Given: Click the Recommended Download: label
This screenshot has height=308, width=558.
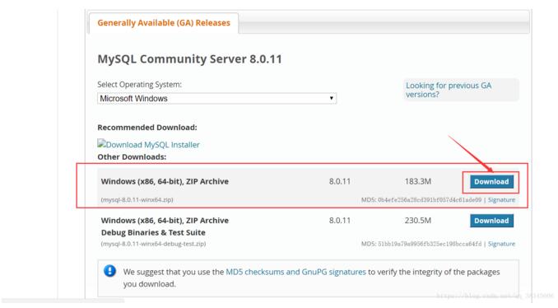Looking at the screenshot, I should coord(147,128).
